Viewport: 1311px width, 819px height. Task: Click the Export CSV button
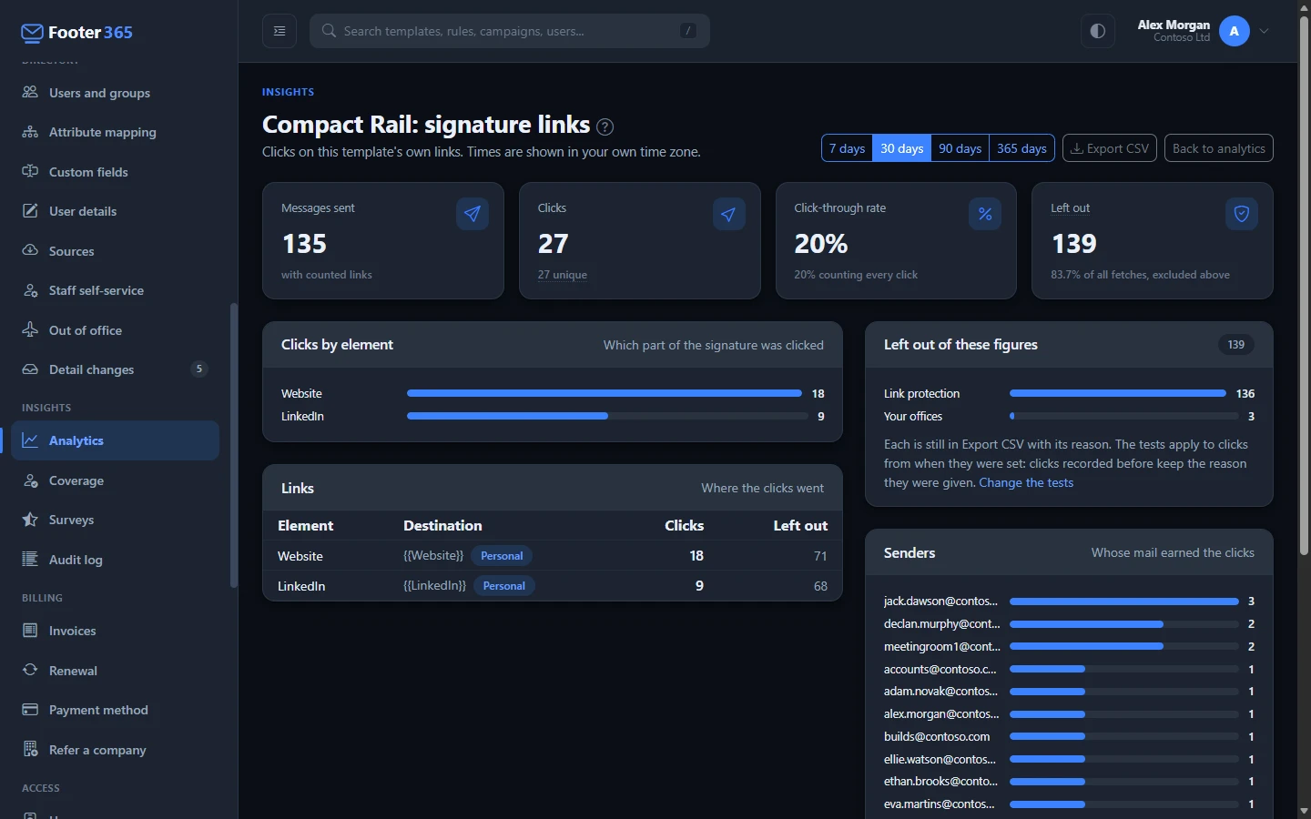(x=1110, y=148)
